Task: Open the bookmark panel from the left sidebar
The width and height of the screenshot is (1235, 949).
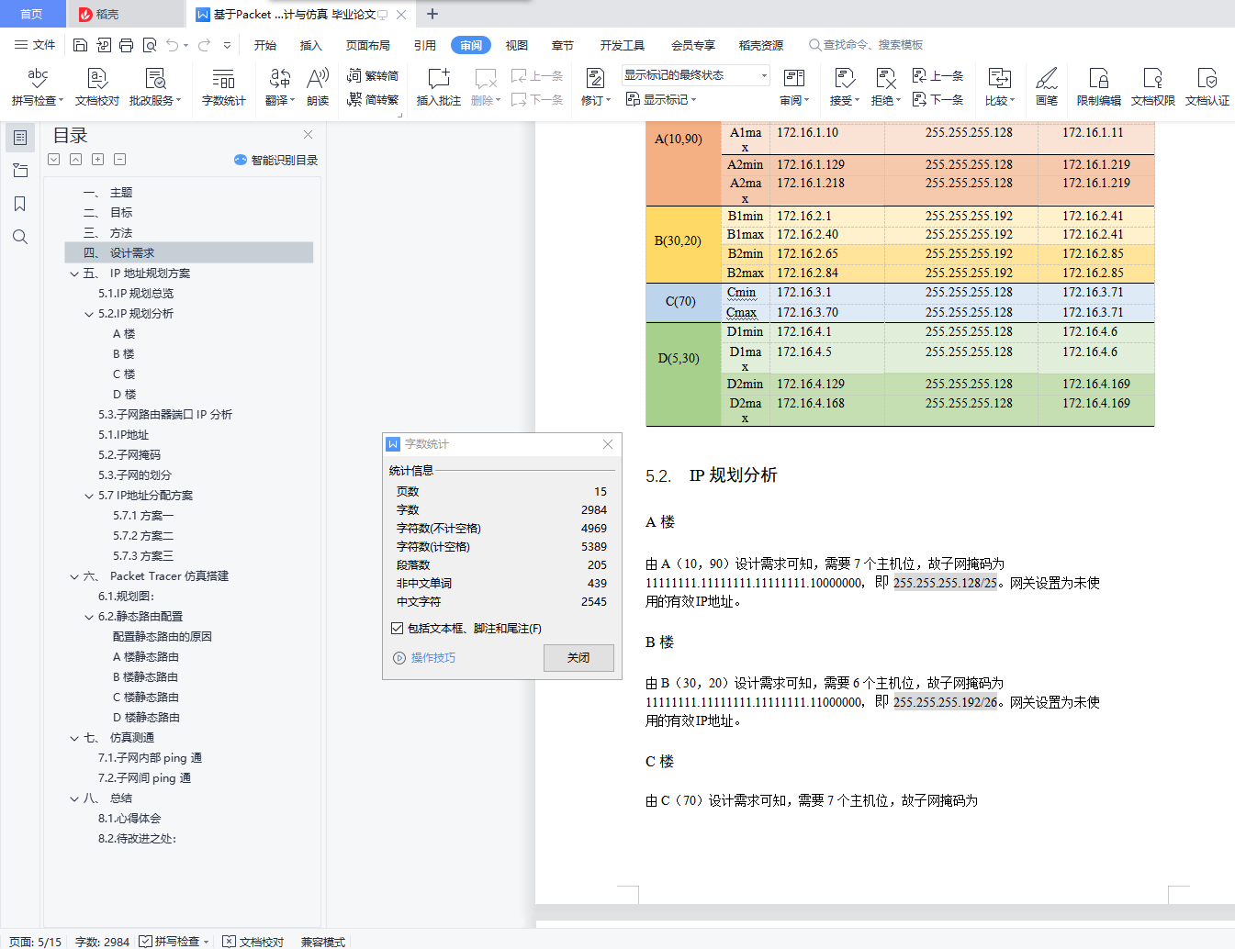Action: (x=20, y=204)
